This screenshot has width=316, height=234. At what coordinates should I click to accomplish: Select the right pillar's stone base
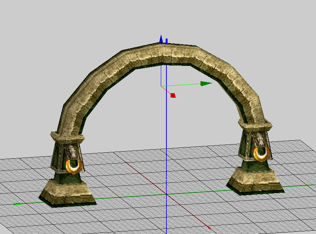pyautogui.click(x=255, y=181)
